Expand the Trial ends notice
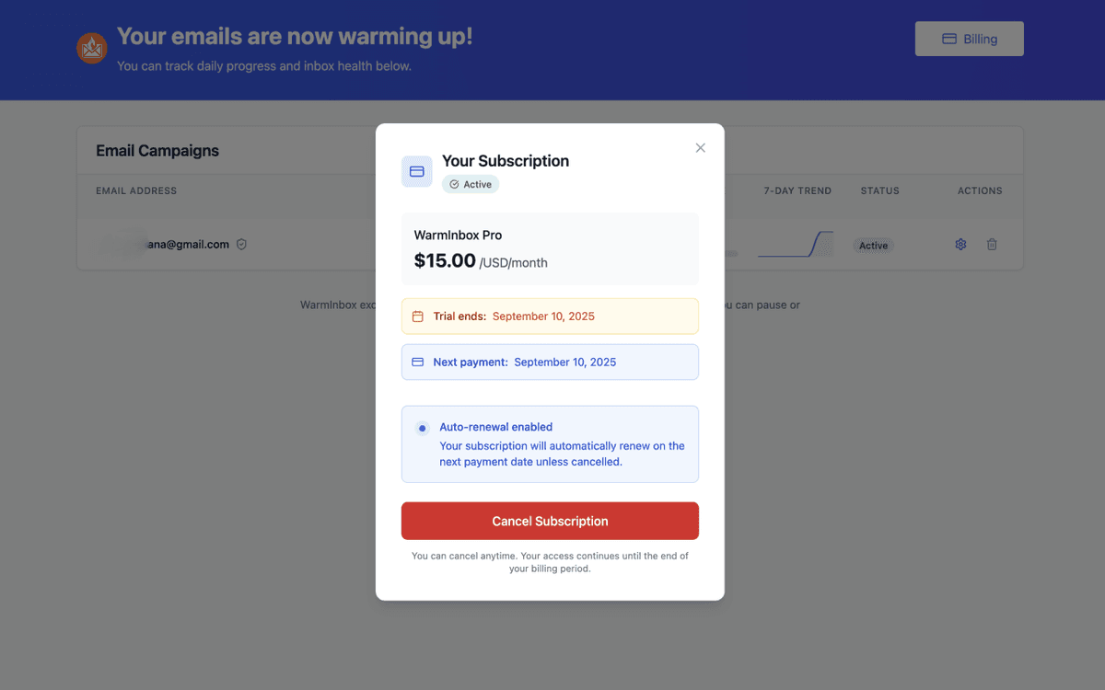This screenshot has height=690, width=1105. (550, 316)
